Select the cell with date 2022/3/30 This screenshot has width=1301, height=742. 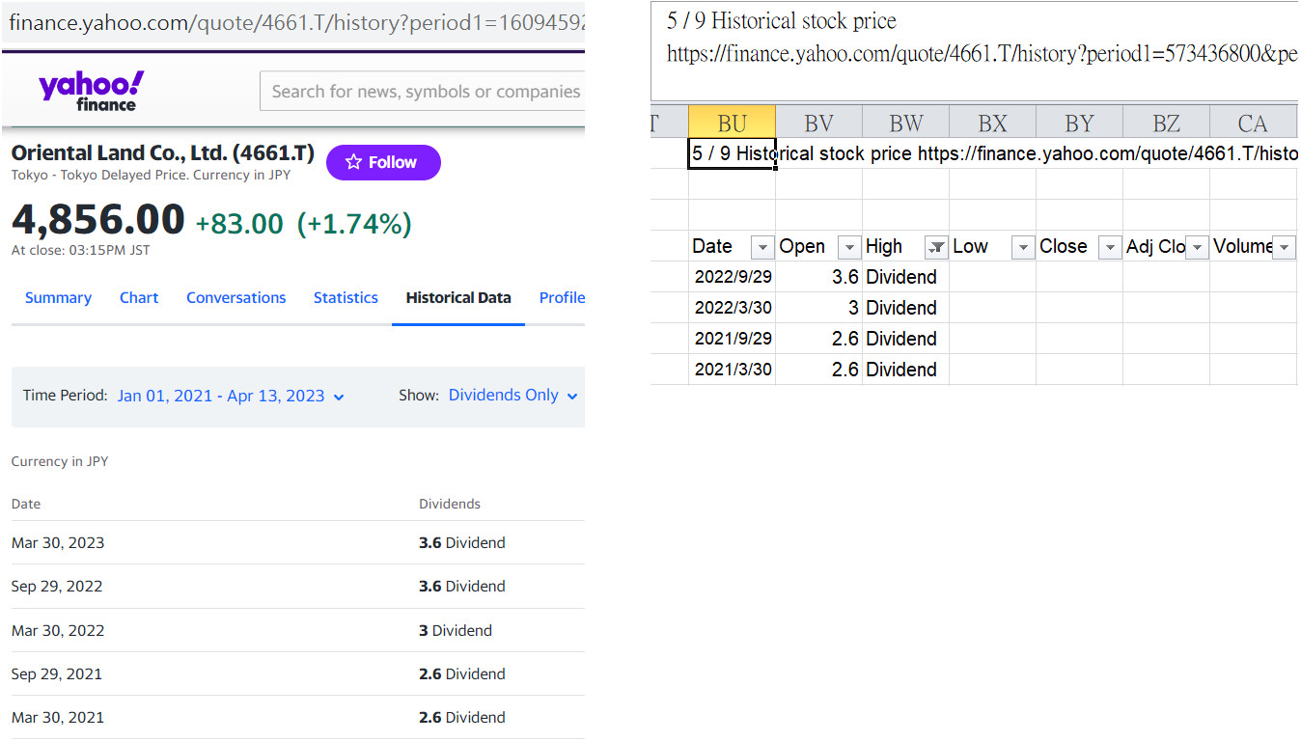[x=733, y=308]
